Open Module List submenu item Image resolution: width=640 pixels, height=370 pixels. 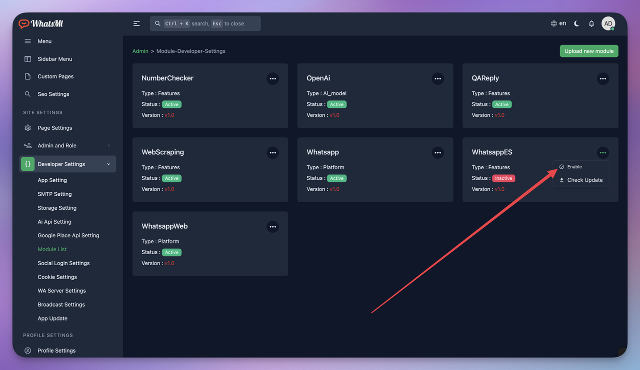[52, 249]
